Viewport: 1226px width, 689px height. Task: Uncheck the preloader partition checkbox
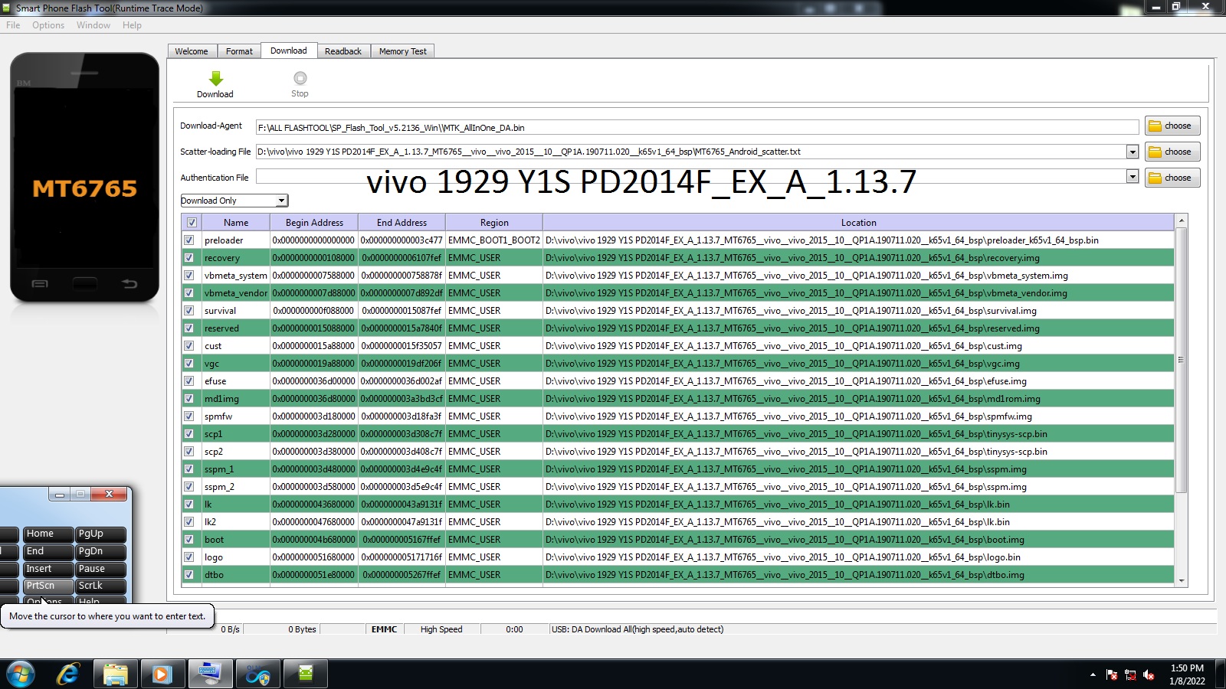pos(189,240)
